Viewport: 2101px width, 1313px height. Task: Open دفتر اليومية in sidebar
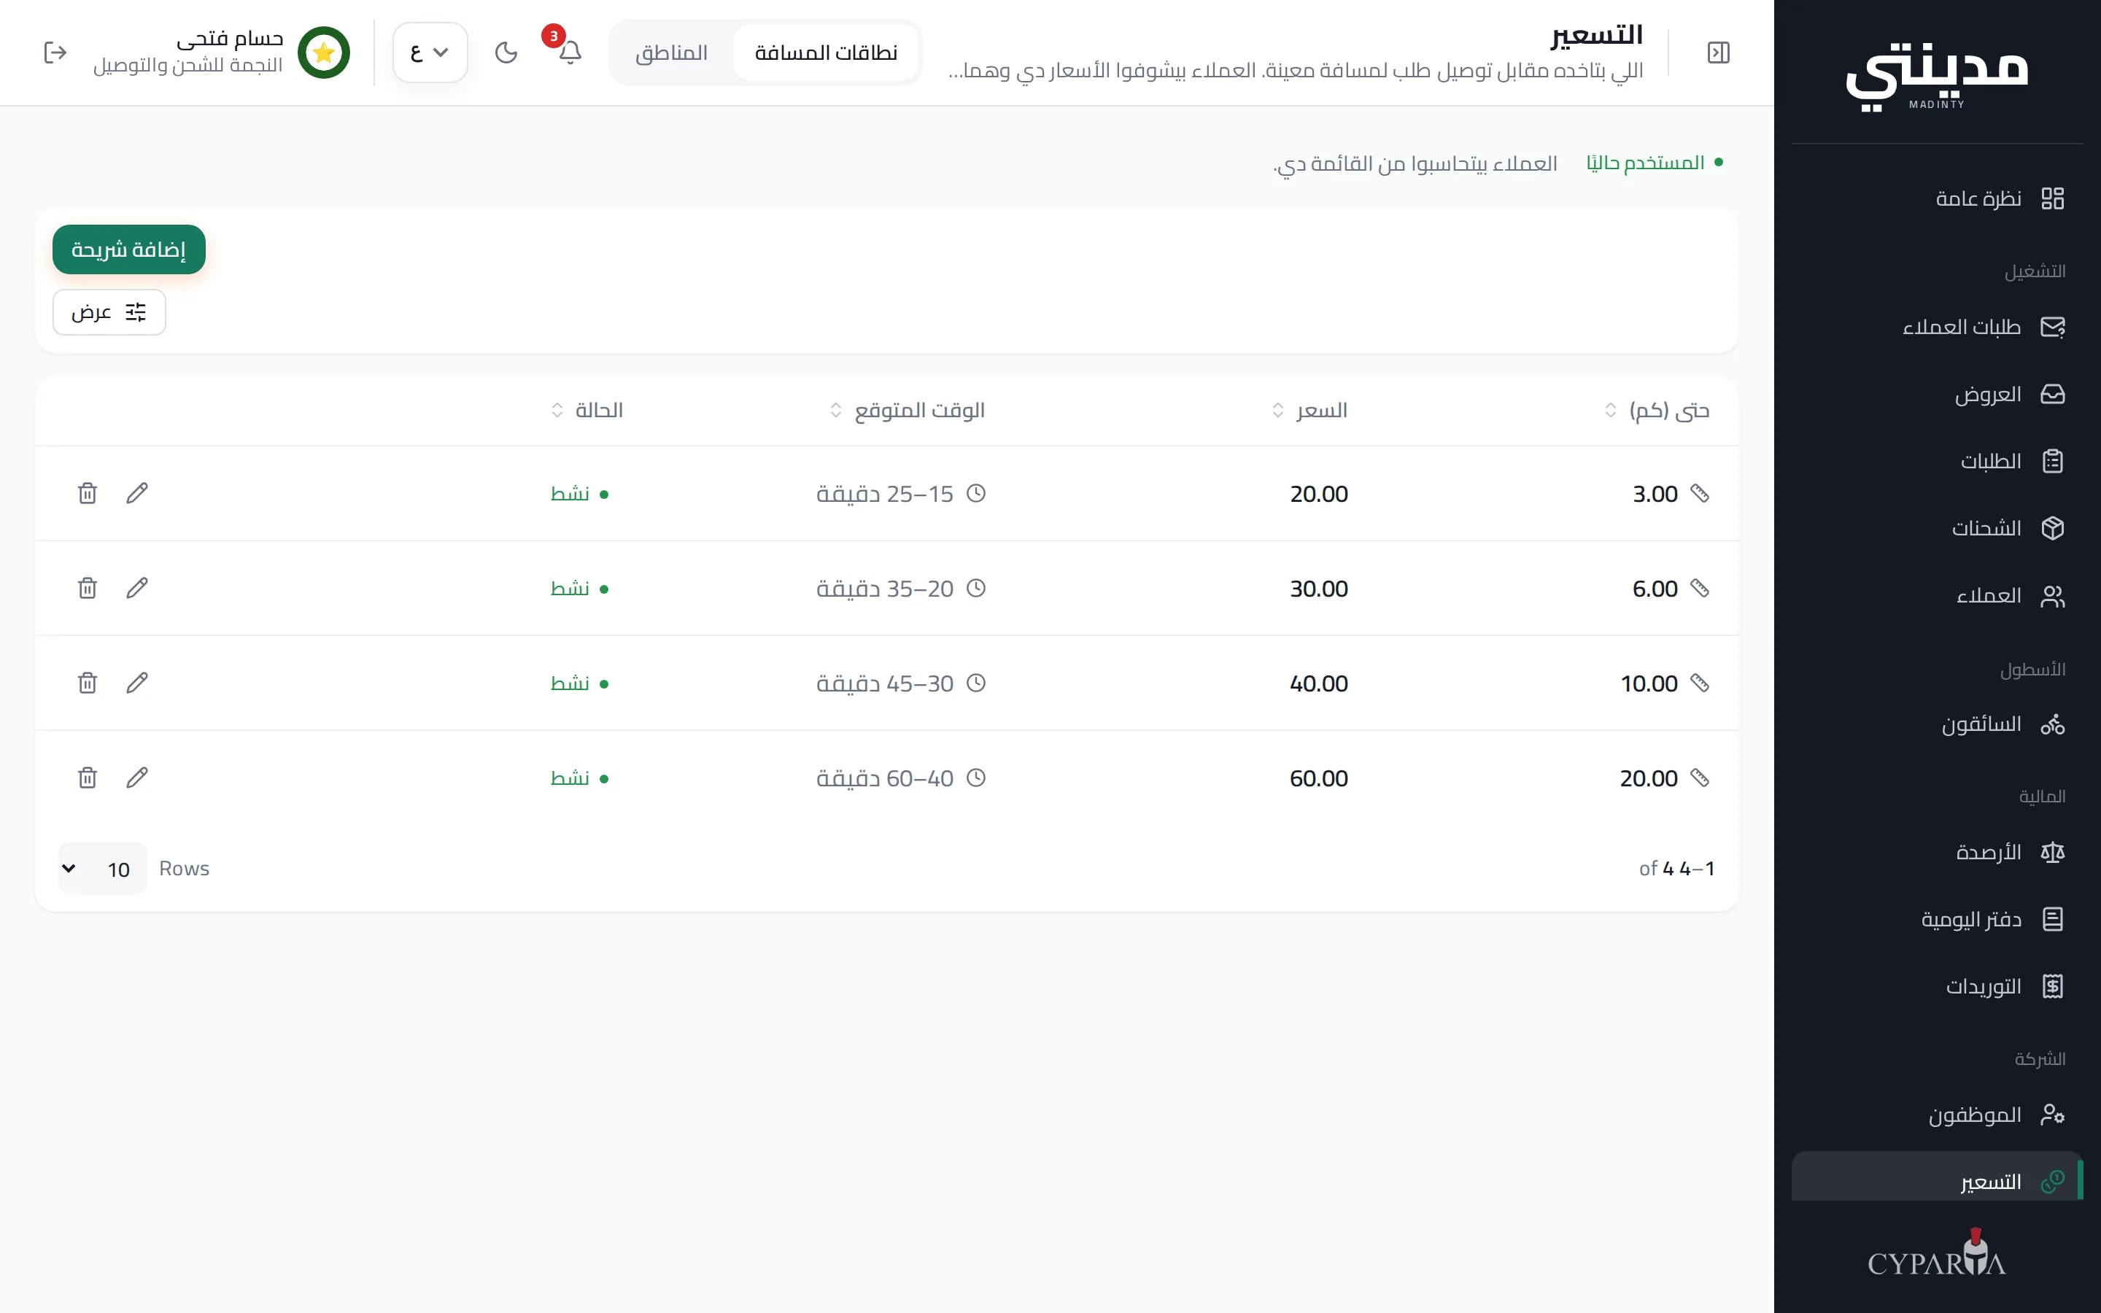click(x=1937, y=919)
